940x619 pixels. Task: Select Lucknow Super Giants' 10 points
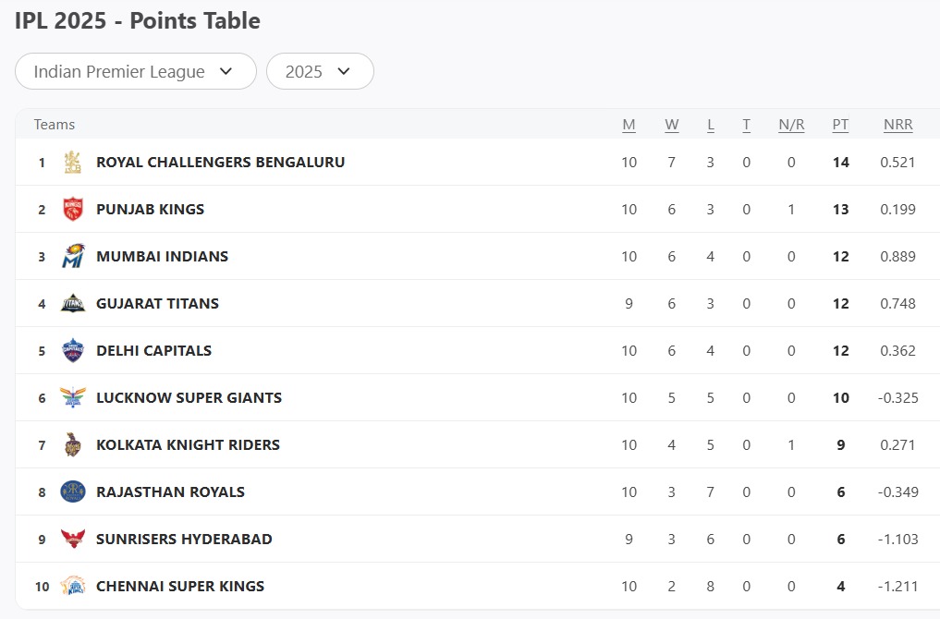[x=840, y=397]
